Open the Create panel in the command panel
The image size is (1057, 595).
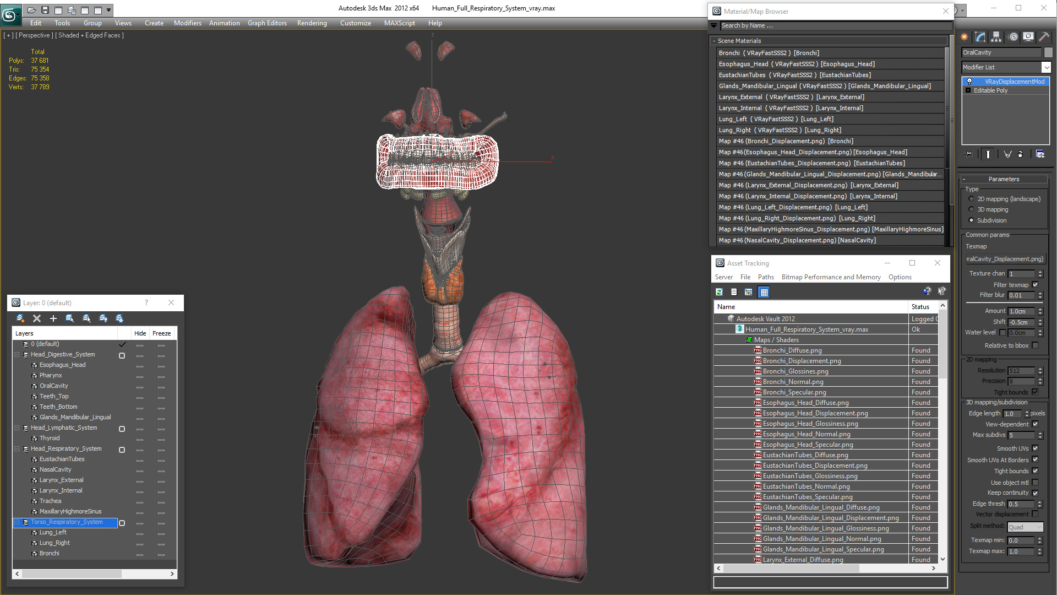tap(965, 37)
